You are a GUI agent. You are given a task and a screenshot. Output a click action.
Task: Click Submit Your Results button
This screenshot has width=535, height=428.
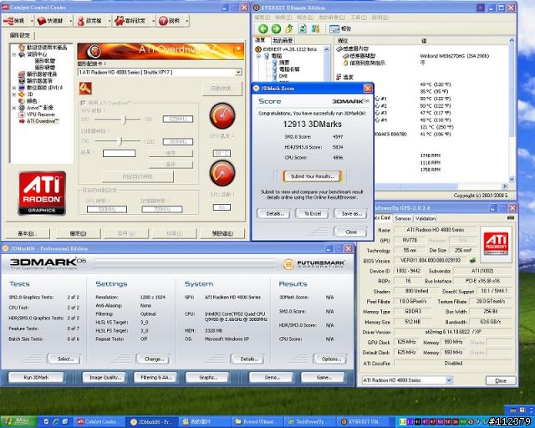click(312, 176)
